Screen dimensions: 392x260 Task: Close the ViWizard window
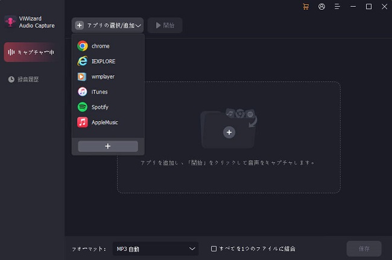[x=385, y=7]
